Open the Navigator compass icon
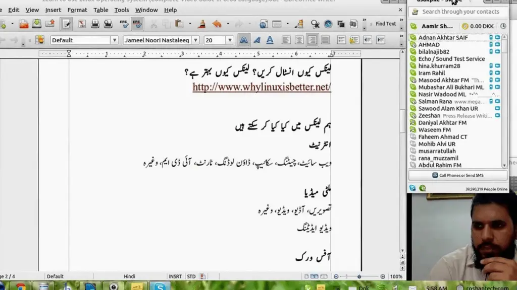 point(328,24)
